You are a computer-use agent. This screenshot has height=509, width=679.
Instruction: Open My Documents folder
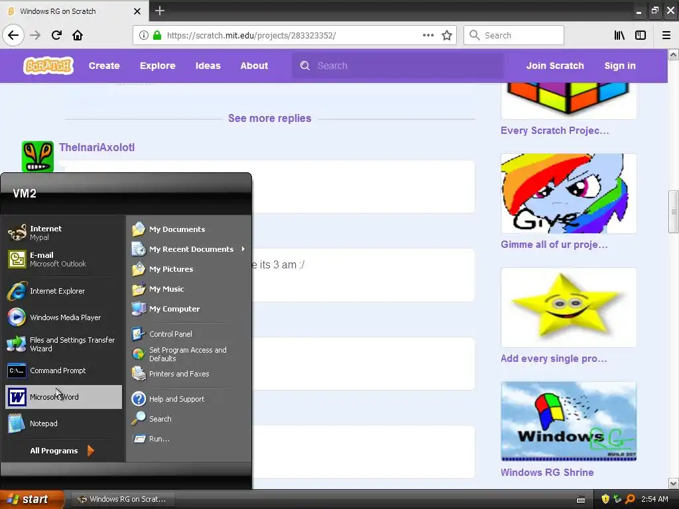click(x=188, y=229)
